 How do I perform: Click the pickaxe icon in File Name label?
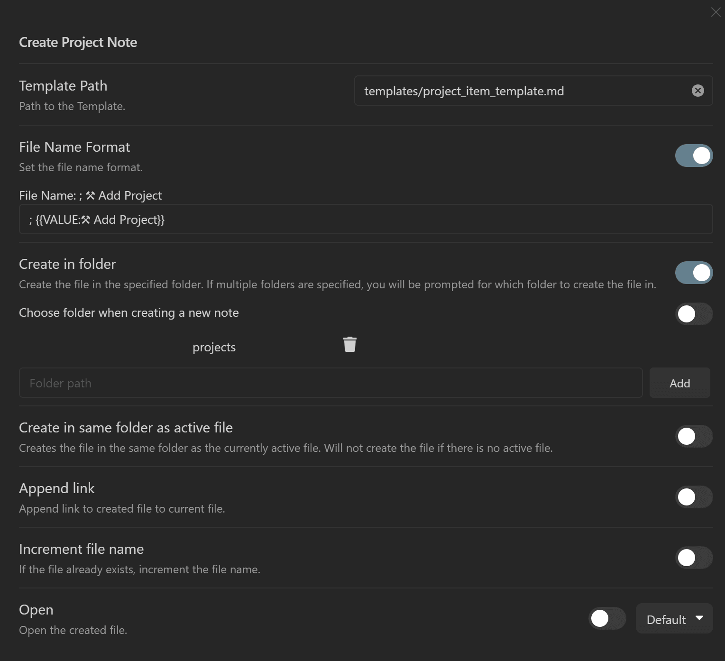pyautogui.click(x=91, y=195)
